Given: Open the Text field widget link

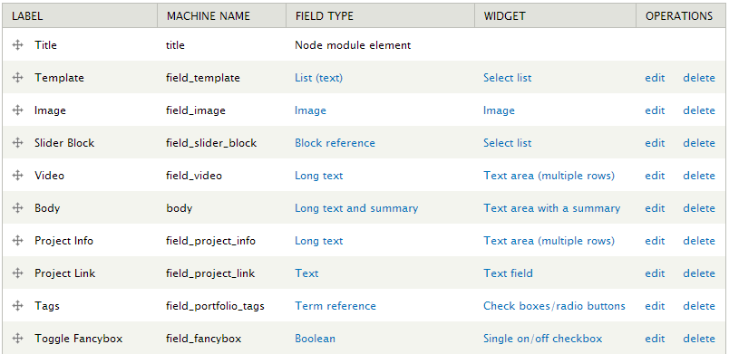Looking at the screenshot, I should tap(508, 273).
